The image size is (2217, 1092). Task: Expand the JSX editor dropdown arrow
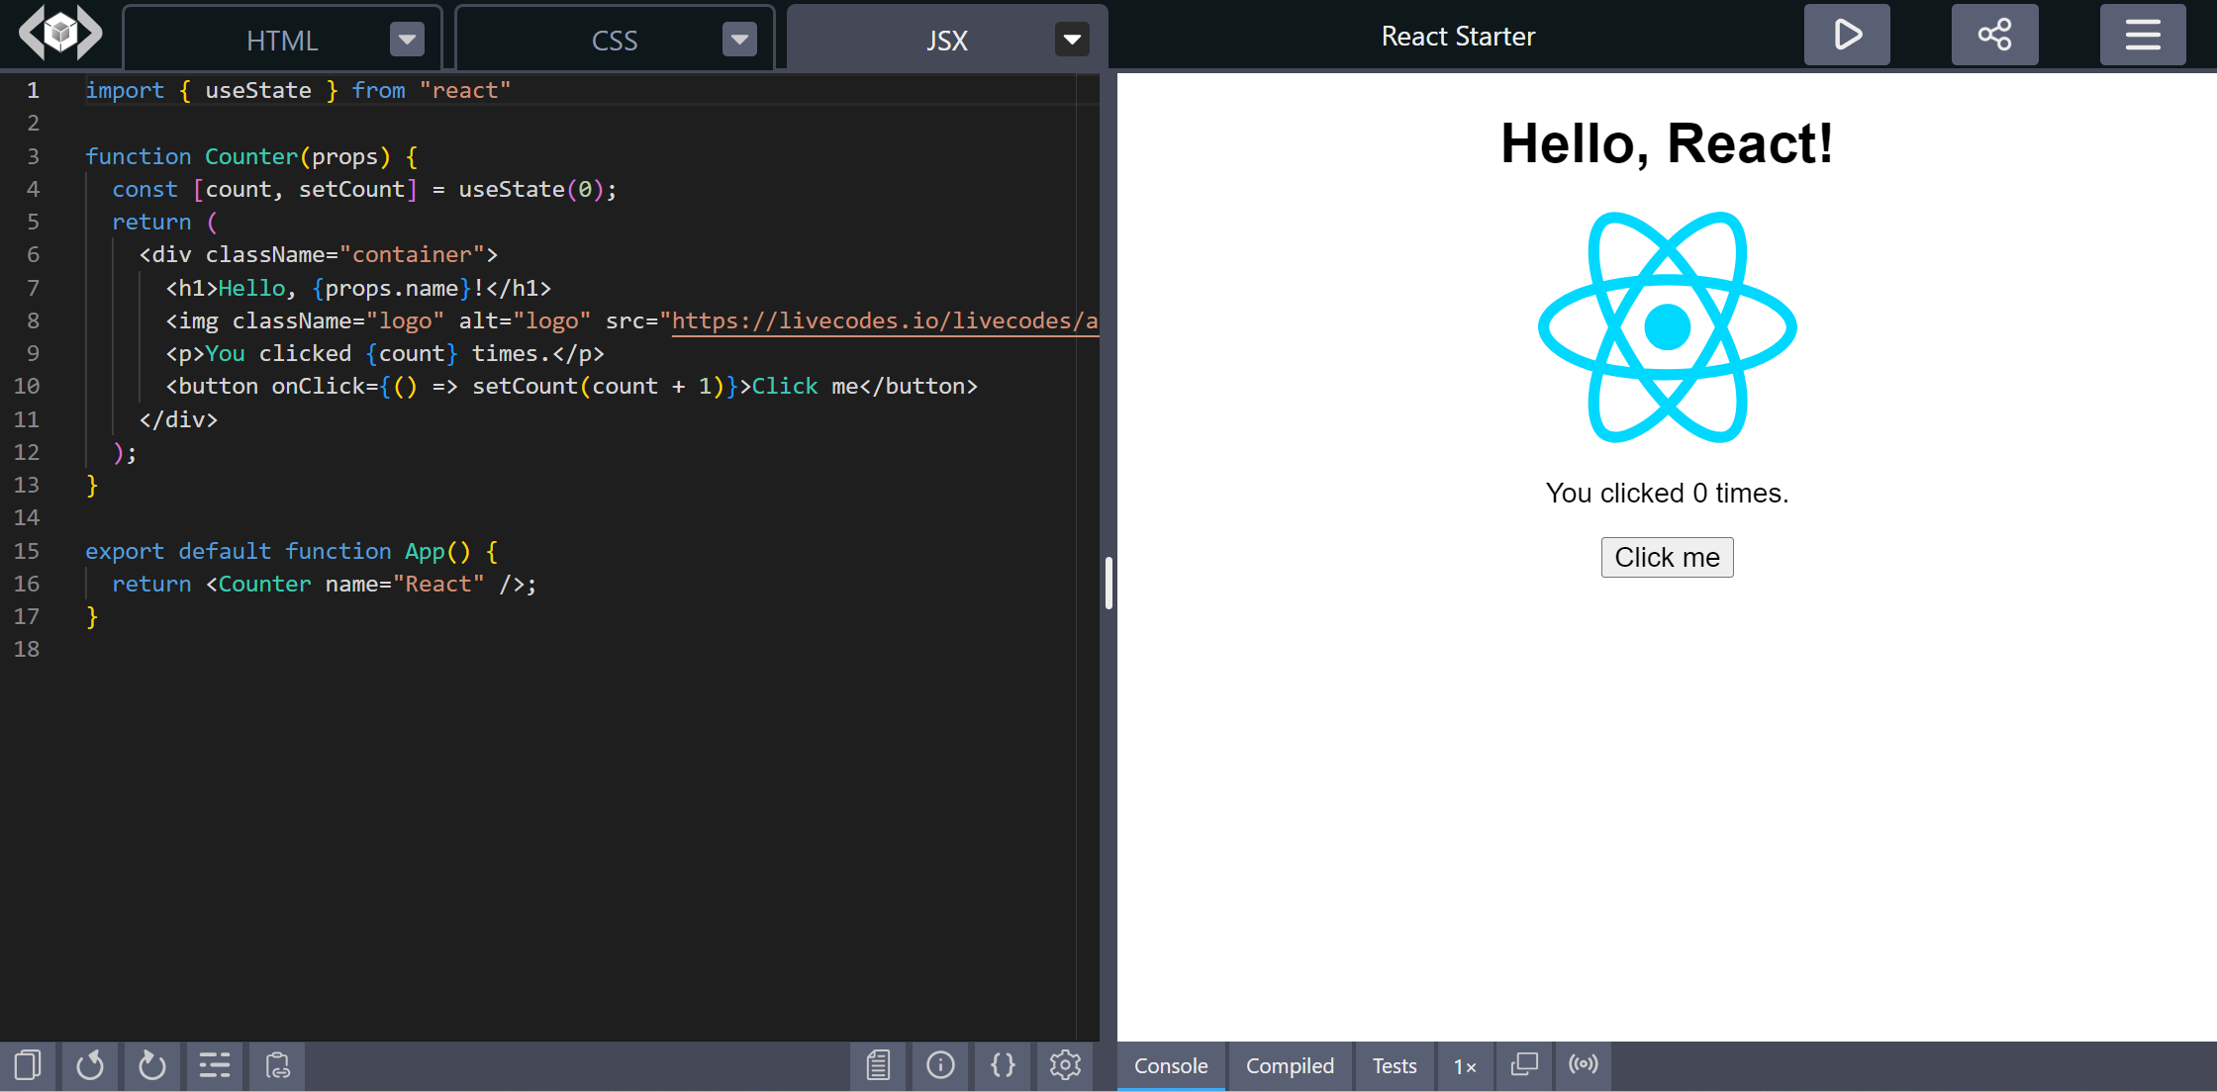pyautogui.click(x=1072, y=40)
